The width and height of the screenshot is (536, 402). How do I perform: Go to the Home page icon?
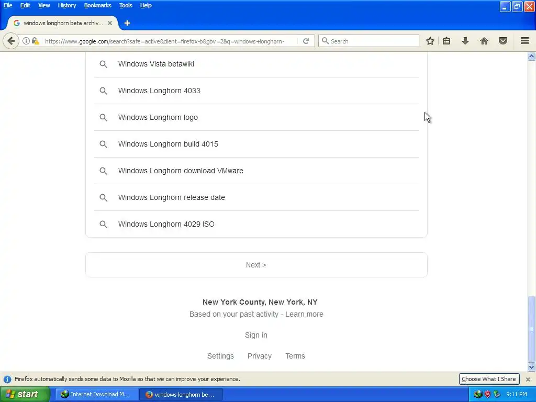click(484, 41)
